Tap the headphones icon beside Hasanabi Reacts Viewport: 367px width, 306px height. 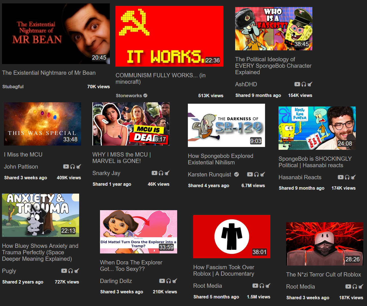(x=347, y=177)
